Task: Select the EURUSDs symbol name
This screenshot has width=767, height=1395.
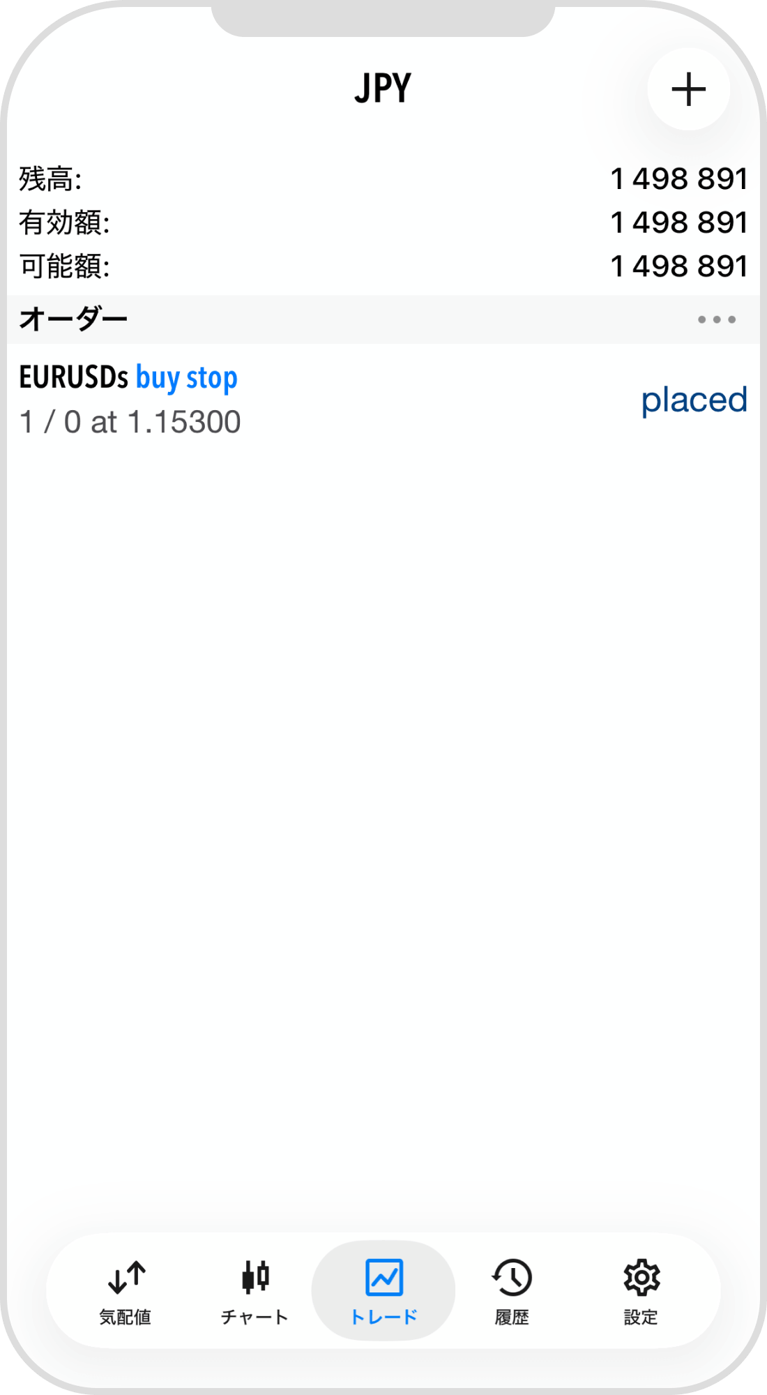Action: [73, 377]
